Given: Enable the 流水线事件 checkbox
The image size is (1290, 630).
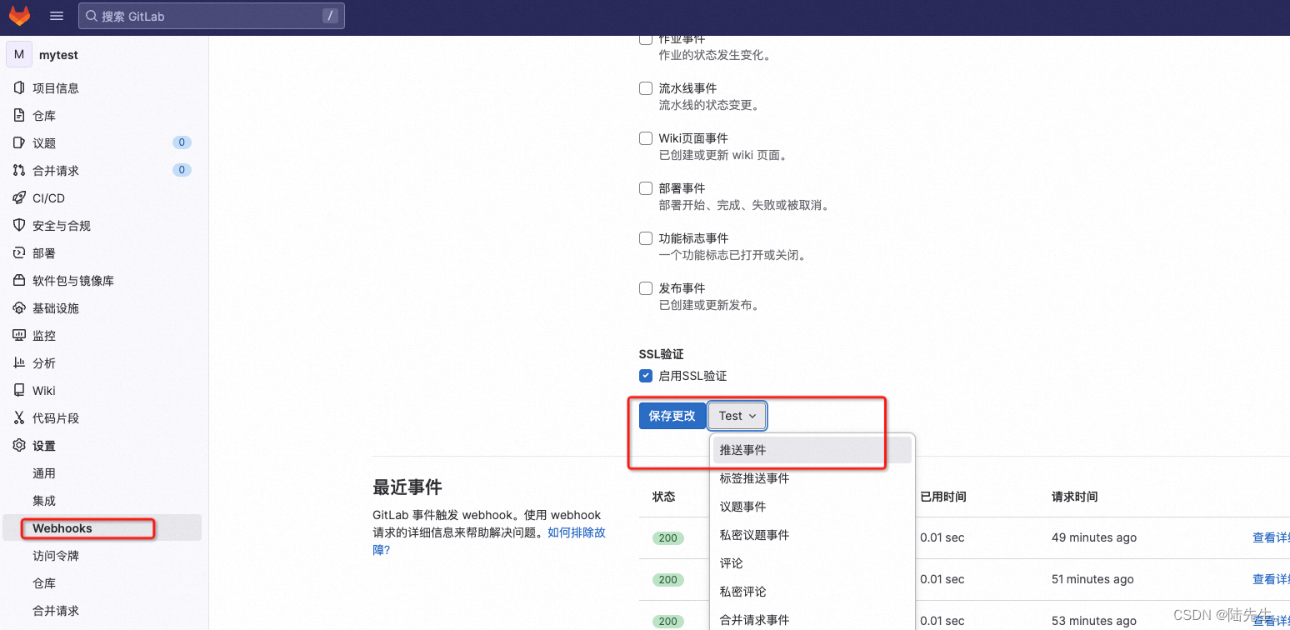Looking at the screenshot, I should [x=646, y=87].
